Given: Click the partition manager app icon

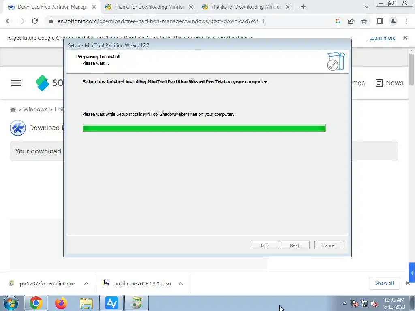Looking at the screenshot, I should pos(18,128).
